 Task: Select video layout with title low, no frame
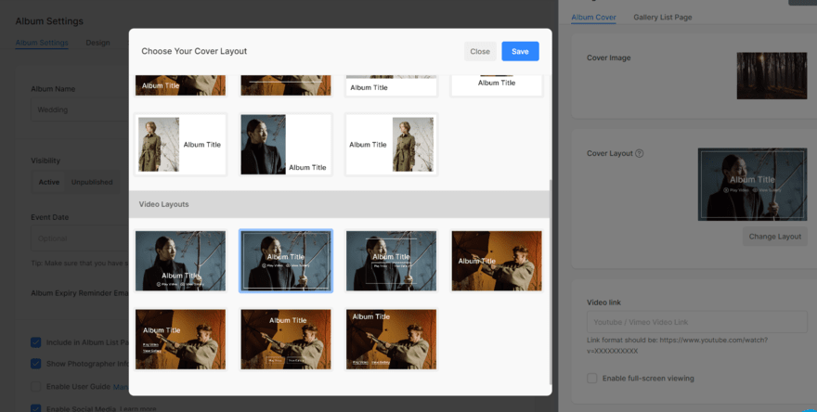pos(180,261)
